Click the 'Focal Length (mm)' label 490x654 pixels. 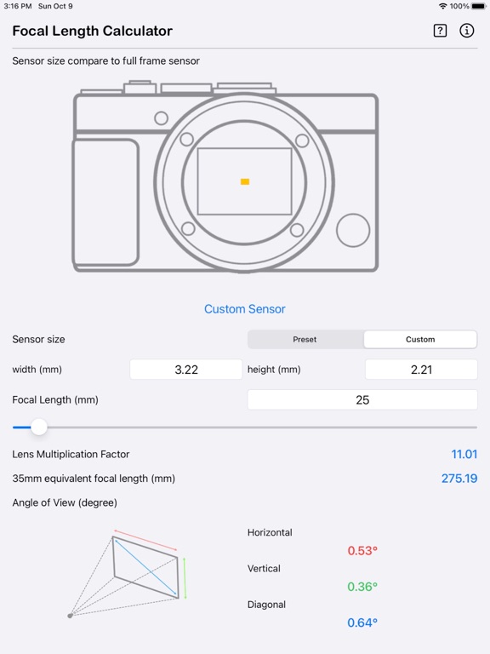[55, 400]
